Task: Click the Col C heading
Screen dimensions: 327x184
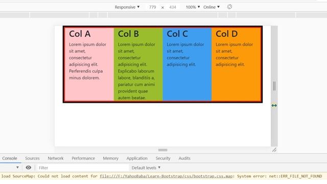Action: (x=177, y=34)
